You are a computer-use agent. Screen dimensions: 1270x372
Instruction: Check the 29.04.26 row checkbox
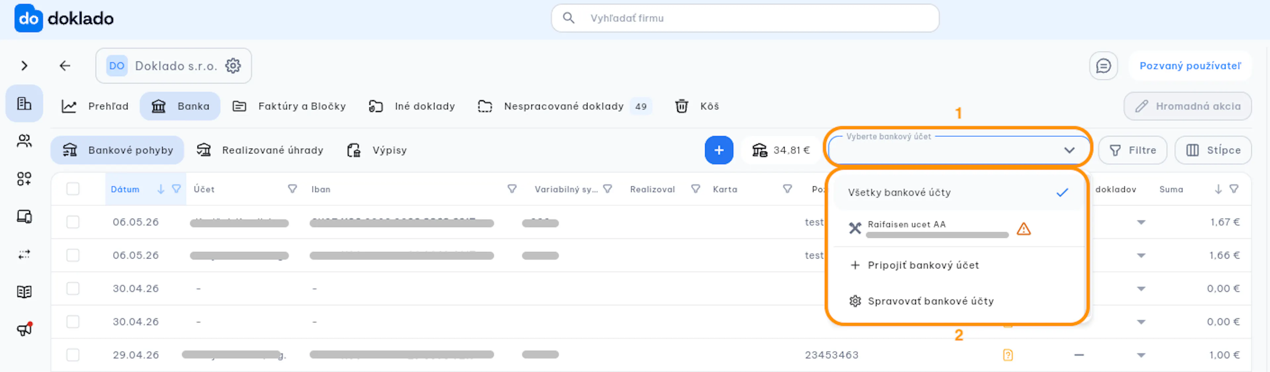[73, 355]
